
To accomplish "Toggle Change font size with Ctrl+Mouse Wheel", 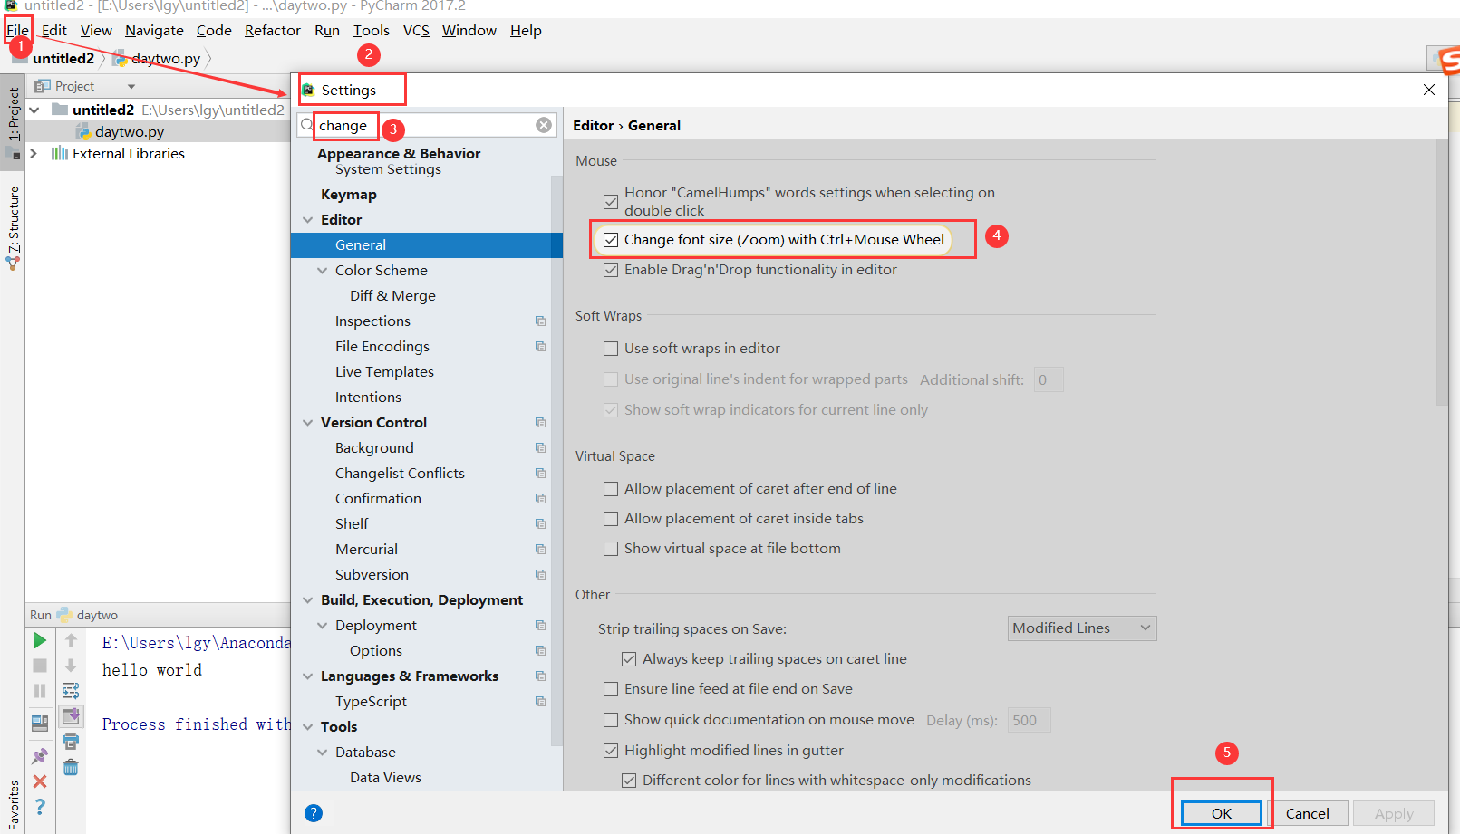I will pyautogui.click(x=611, y=240).
